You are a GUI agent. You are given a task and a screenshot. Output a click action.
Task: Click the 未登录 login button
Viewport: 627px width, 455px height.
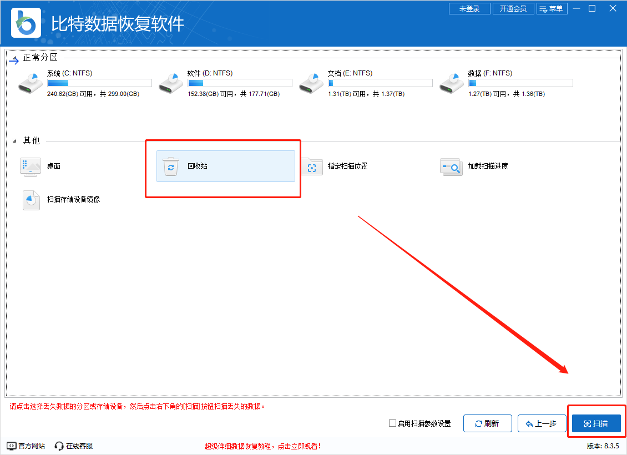tap(469, 8)
